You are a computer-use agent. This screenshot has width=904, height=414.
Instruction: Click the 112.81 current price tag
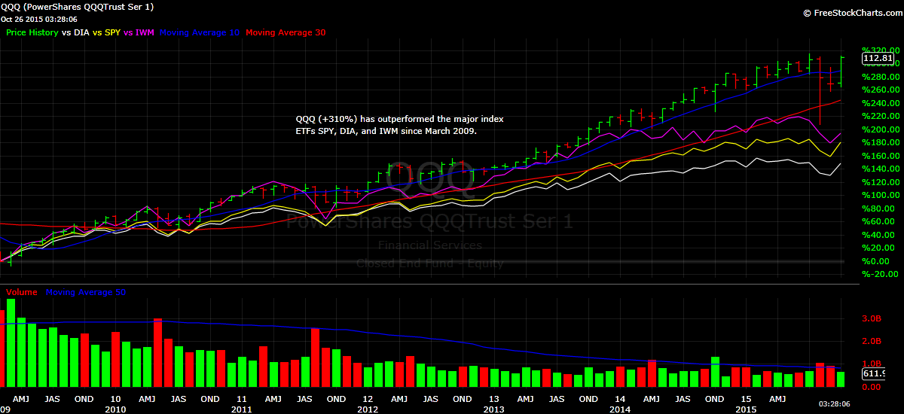coord(878,58)
